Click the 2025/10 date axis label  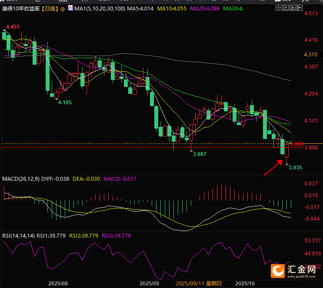(245, 284)
